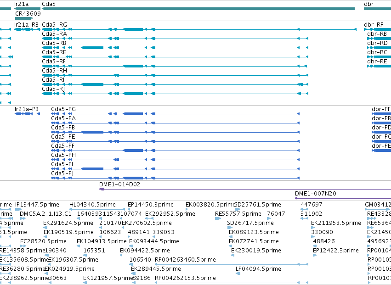Click the dbr-RB transcript label
Viewport: 391px width, 285px height.
click(x=377, y=34)
